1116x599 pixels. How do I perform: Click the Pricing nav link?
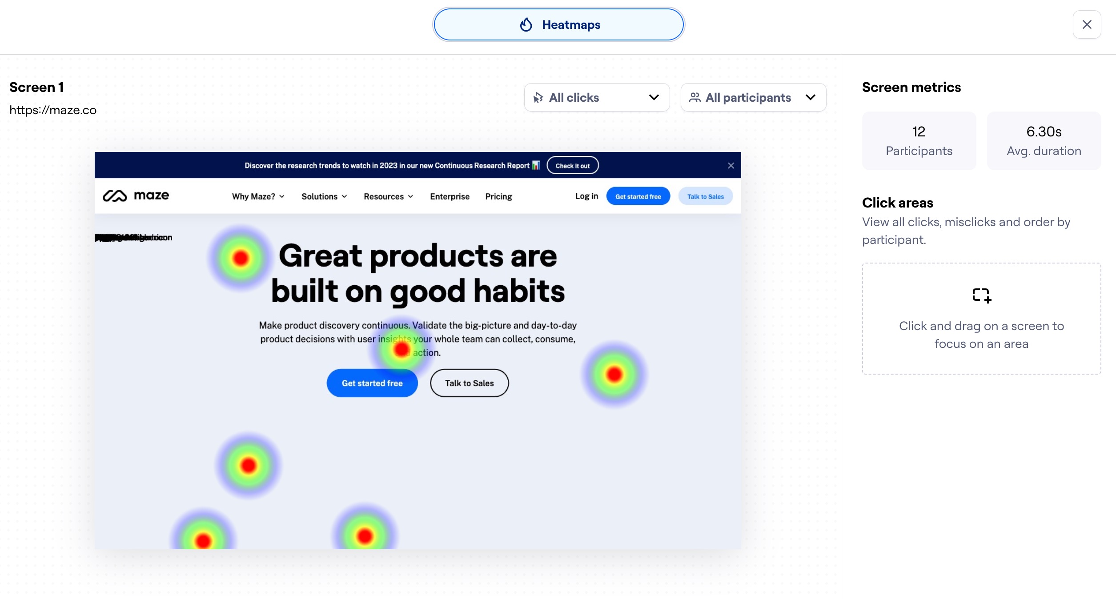(498, 196)
